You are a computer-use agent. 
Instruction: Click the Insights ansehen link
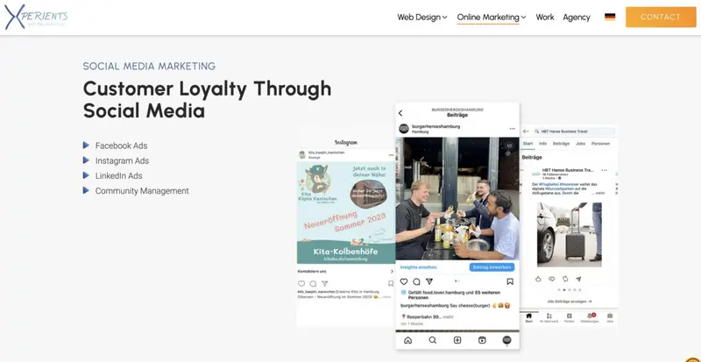[x=418, y=267]
